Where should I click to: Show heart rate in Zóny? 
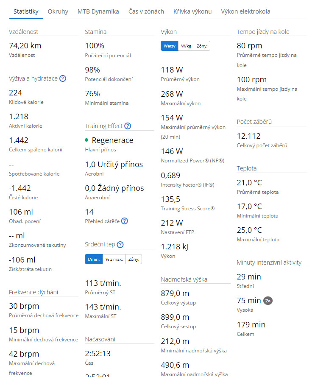click(134, 260)
